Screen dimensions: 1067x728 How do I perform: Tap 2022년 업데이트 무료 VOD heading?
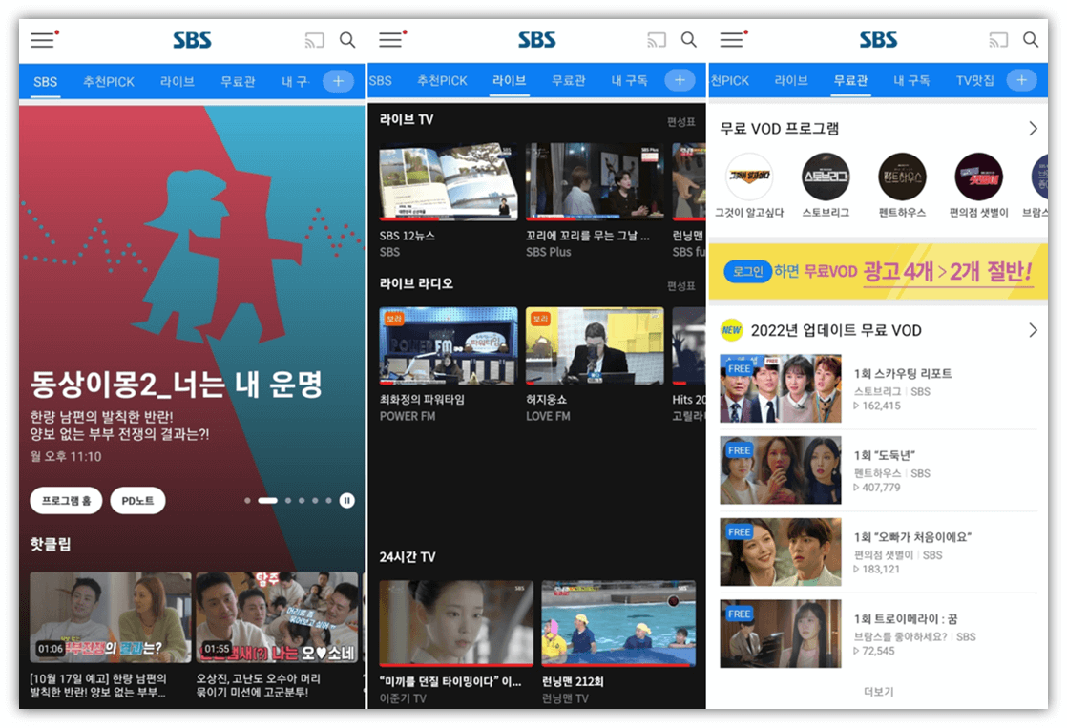(x=836, y=331)
